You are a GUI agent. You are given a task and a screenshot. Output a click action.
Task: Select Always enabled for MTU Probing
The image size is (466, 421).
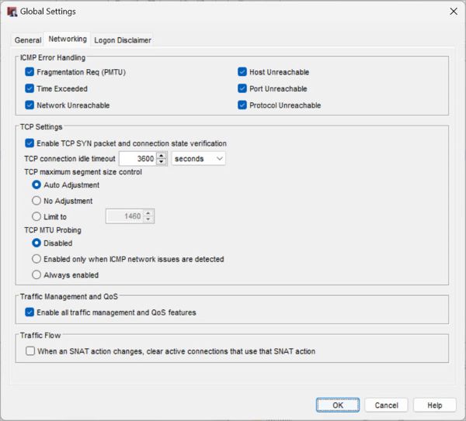[37, 274]
